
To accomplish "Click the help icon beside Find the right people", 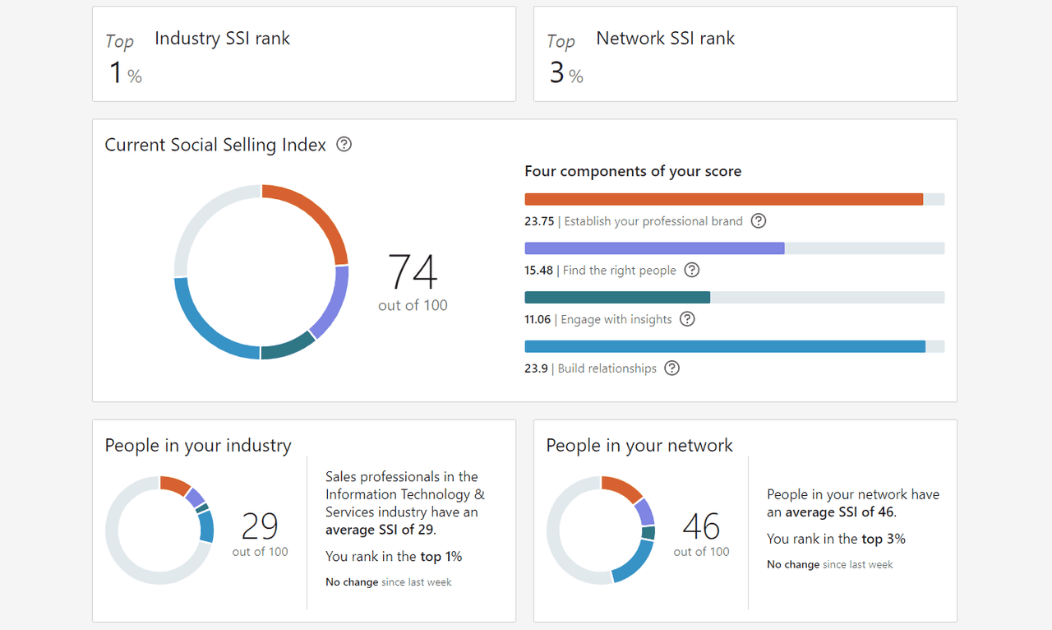I will tap(691, 270).
